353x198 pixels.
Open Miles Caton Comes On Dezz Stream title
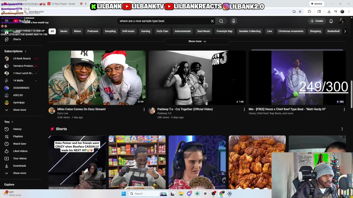pos(81,109)
